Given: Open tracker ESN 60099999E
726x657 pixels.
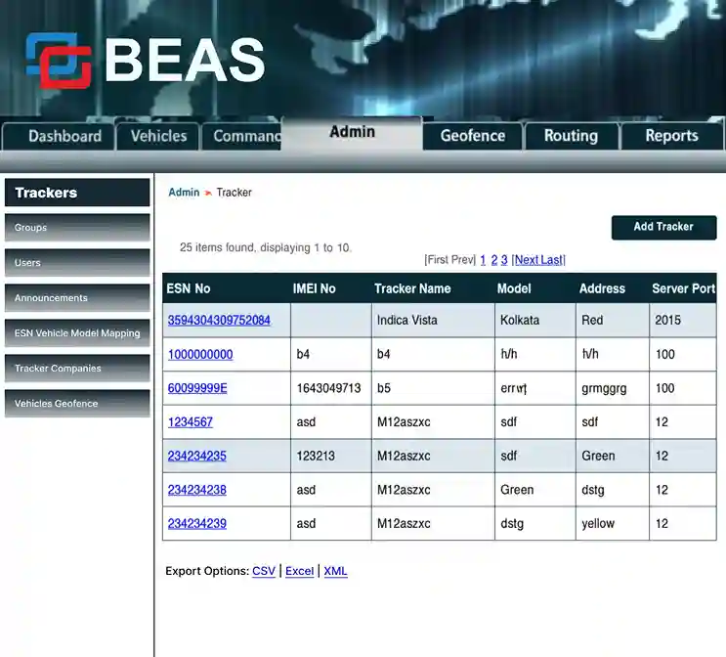Looking at the screenshot, I should pyautogui.click(x=197, y=388).
